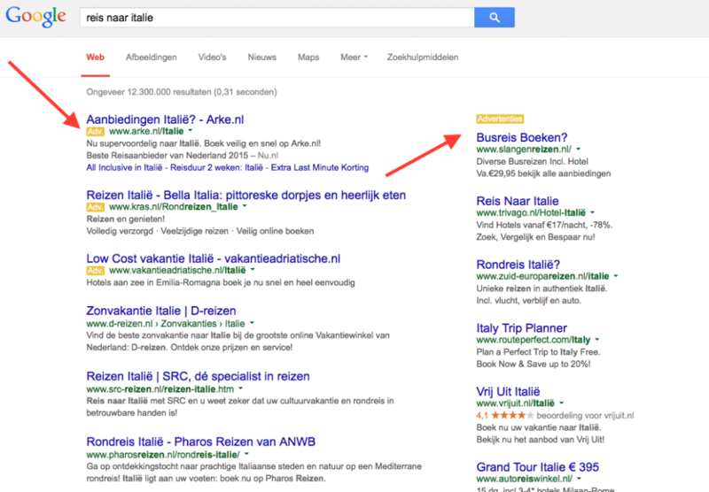Viewport: 709px width, 492px height.
Task: Click Adv. badge beside www.arke.nl/Italie
Action: coord(96,131)
